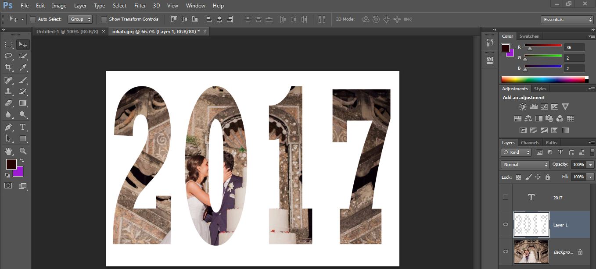Enable Show Transform Controls
This screenshot has height=269, width=596.
[x=104, y=19]
